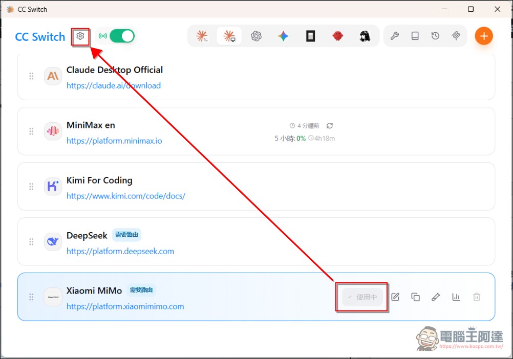
Task: Click the 5 小時 0% usage text
Action: 290,139
